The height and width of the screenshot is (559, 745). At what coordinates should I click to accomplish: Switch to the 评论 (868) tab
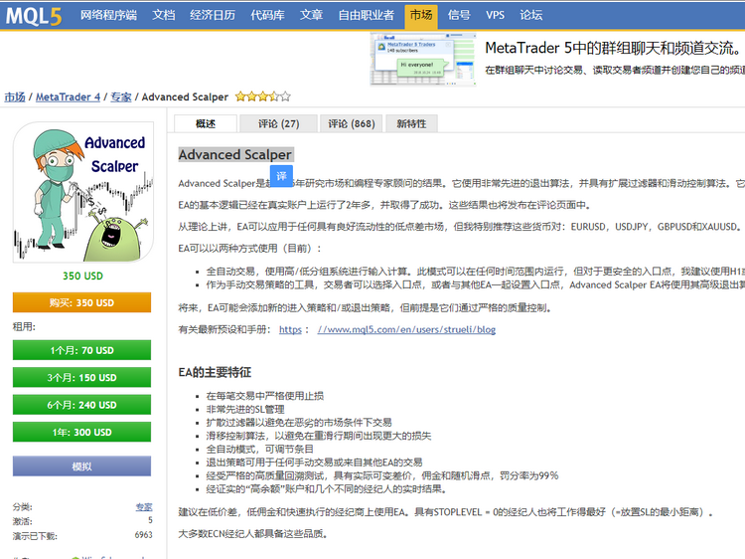pos(351,123)
